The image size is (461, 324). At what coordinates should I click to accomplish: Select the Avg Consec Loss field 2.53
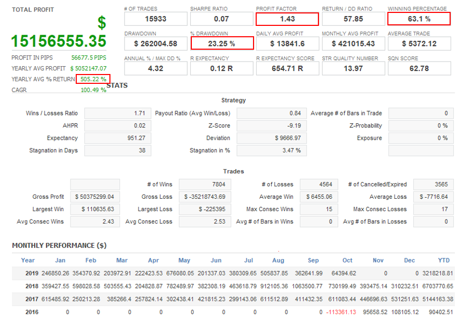click(x=205, y=222)
